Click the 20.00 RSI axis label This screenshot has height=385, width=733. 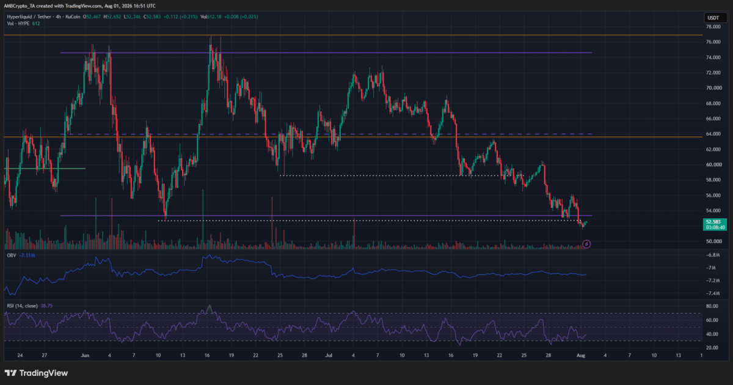[711, 348]
